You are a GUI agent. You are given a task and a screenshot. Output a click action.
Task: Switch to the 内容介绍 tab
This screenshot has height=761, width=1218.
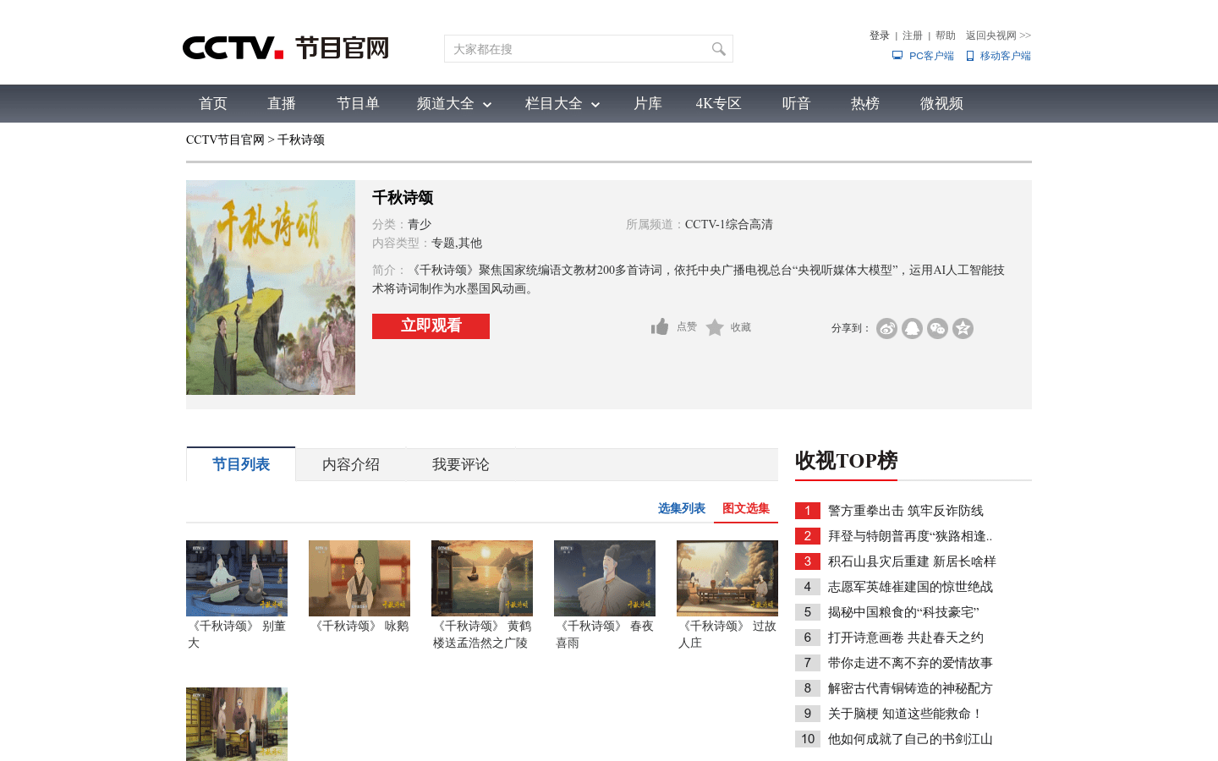click(351, 464)
